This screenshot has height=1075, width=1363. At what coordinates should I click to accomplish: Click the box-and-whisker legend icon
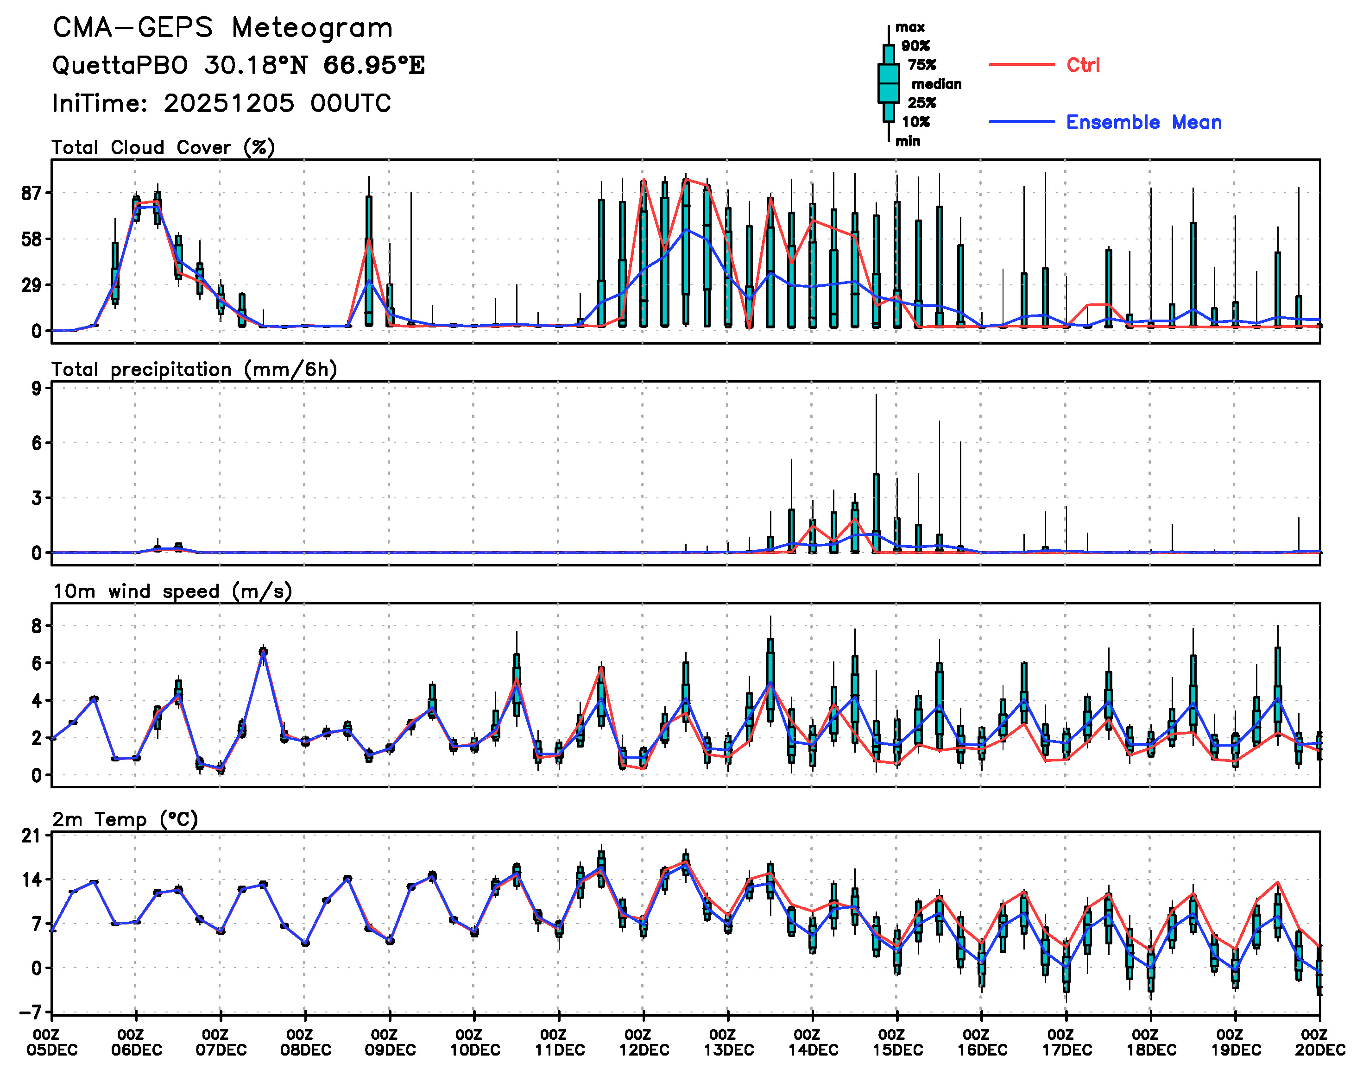pos(888,83)
